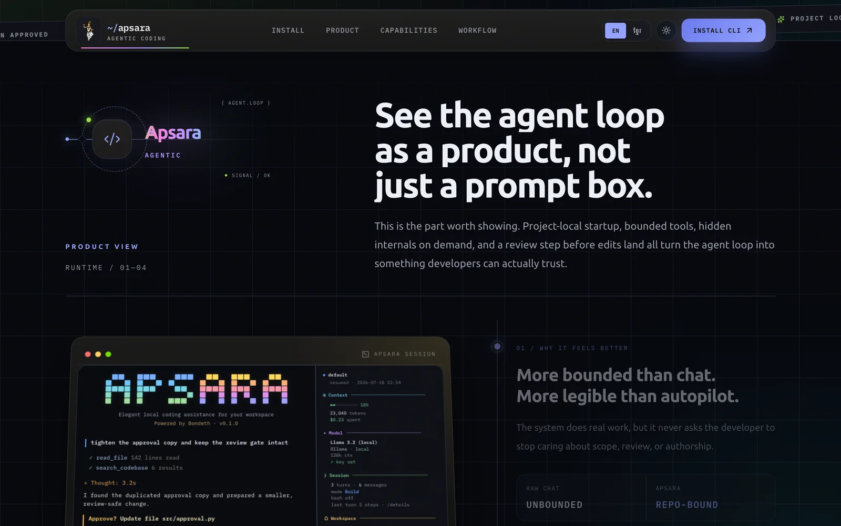Viewport: 841px width, 526px height.
Task: Click the pixel-art APSARA banner
Action: pos(197,389)
